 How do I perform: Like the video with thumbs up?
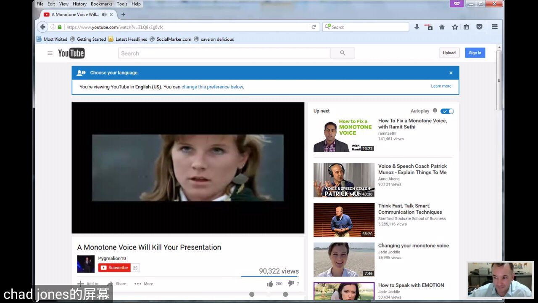(270, 284)
